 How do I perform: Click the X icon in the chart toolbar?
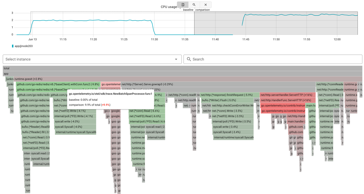[x=205, y=4]
